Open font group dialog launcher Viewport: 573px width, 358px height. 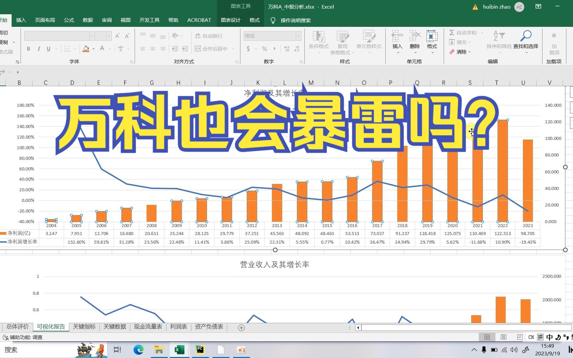(x=132, y=62)
